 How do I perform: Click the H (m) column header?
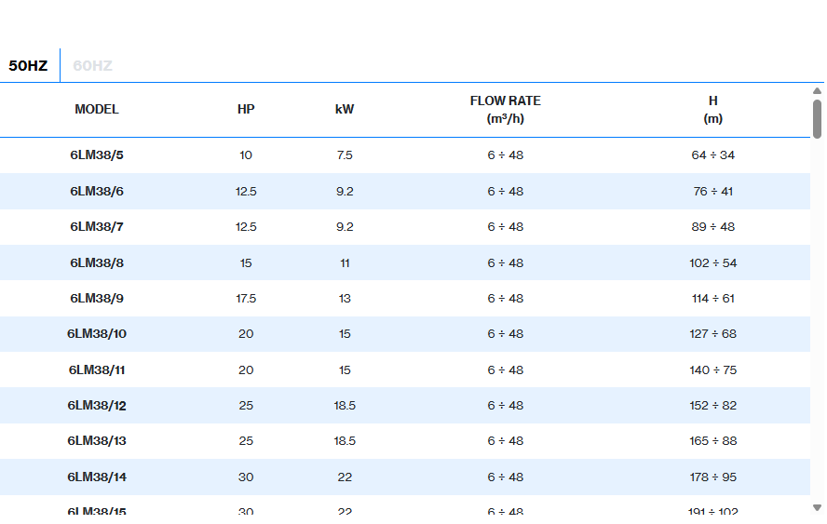point(712,110)
